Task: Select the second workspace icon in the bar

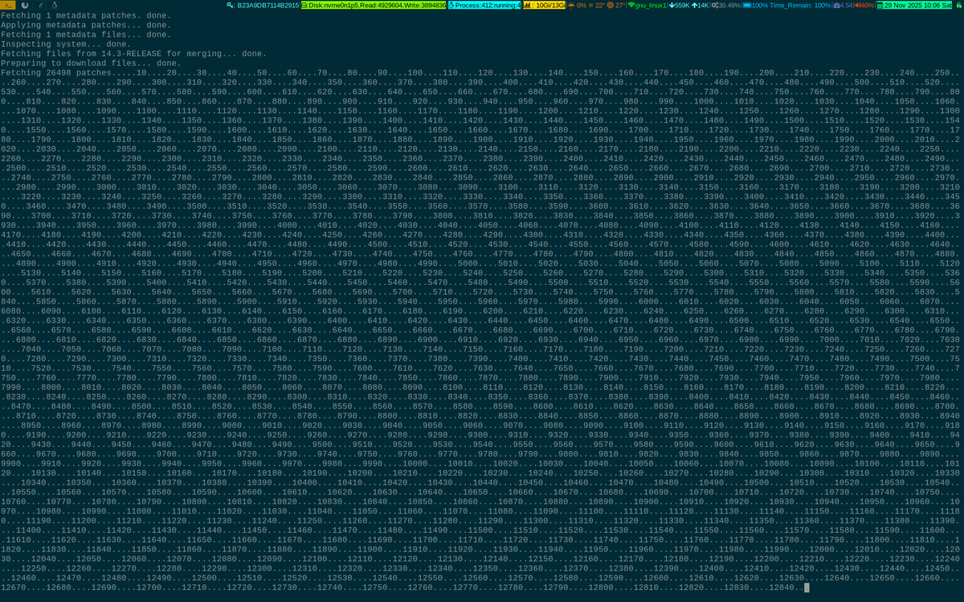Action: 25,6
